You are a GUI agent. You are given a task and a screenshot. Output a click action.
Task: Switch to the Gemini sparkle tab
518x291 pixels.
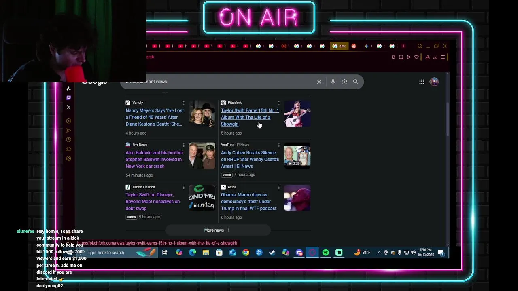click(366, 46)
